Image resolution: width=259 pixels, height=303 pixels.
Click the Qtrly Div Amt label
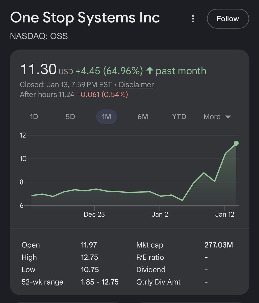click(x=158, y=282)
